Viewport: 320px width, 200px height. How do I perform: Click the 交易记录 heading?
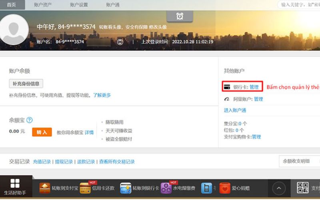(19, 162)
